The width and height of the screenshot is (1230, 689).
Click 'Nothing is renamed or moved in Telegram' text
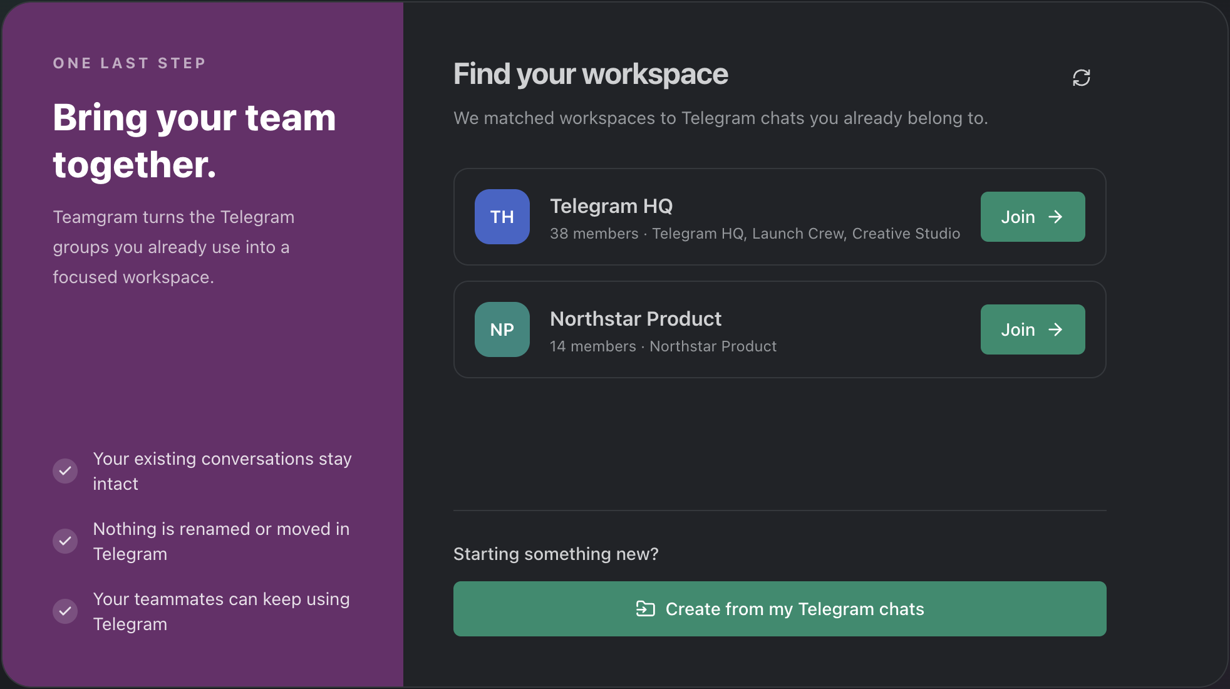(221, 541)
